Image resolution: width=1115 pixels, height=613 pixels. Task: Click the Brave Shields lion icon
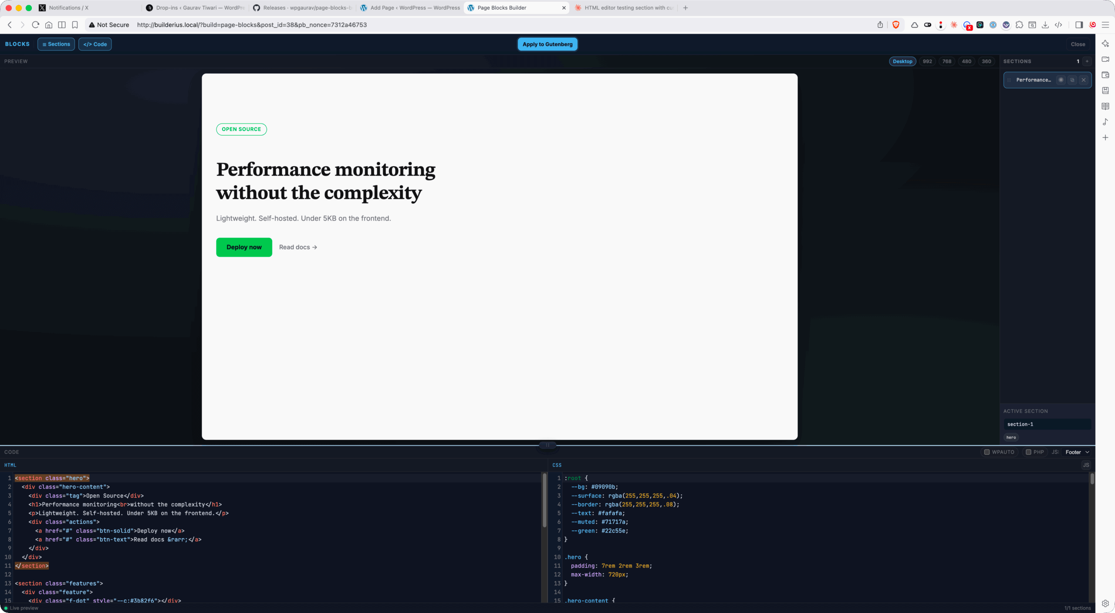click(x=896, y=25)
